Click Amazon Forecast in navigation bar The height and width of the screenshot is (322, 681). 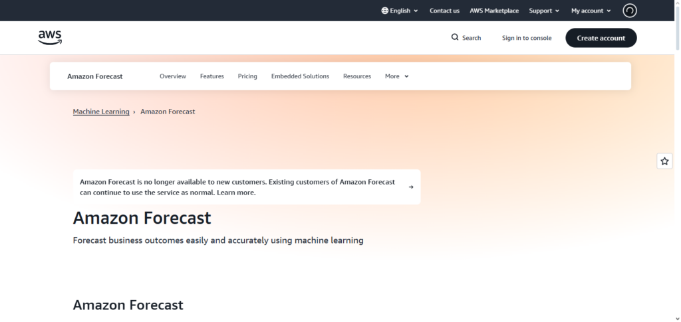(x=95, y=76)
